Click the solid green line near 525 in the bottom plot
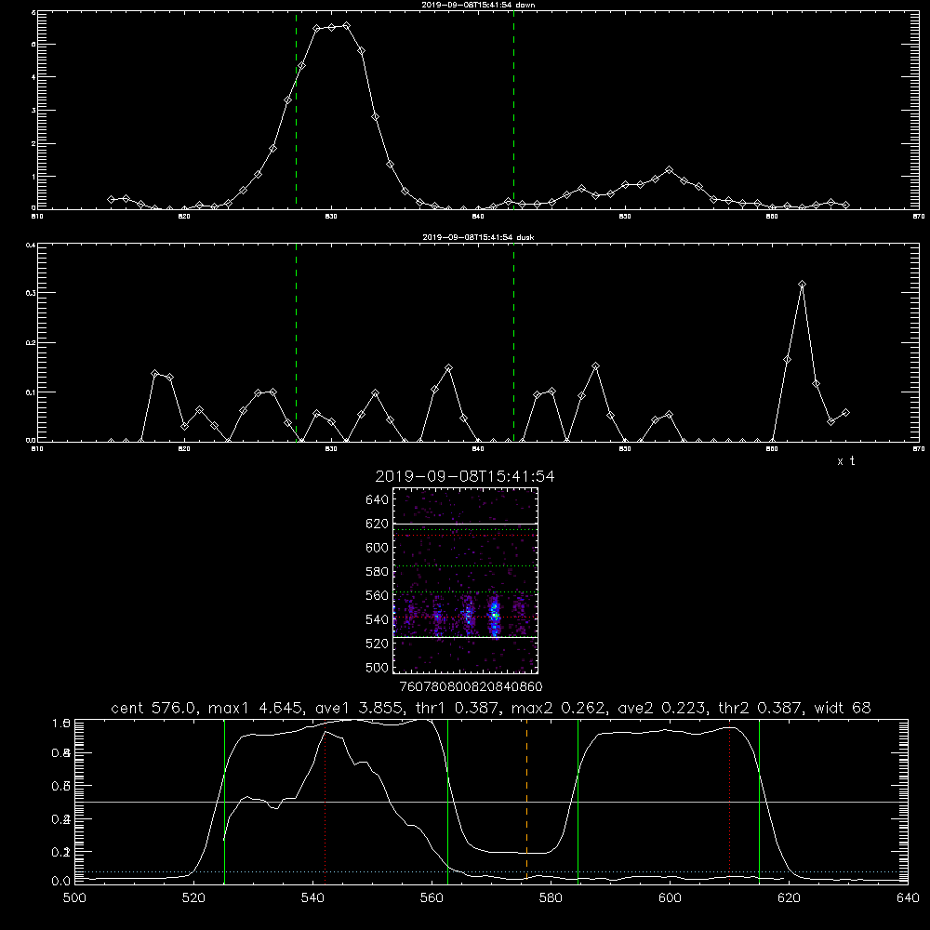Viewport: 930px width, 930px height. click(x=224, y=801)
